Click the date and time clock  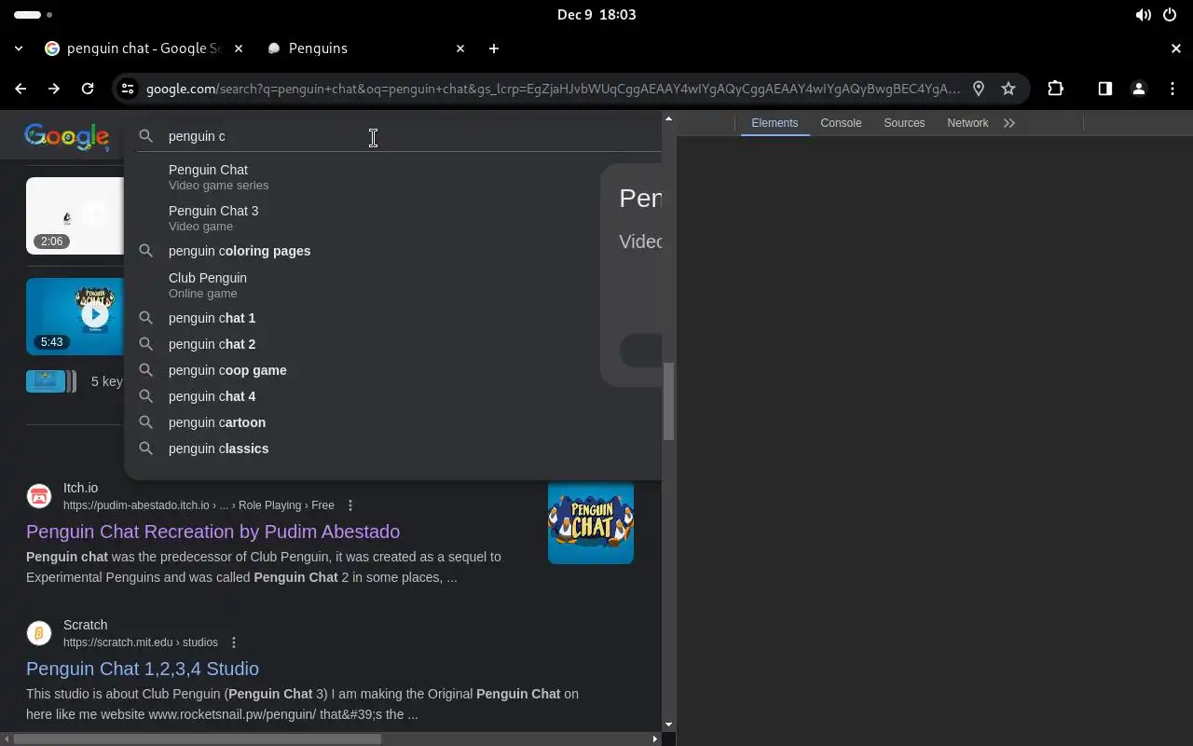(596, 15)
